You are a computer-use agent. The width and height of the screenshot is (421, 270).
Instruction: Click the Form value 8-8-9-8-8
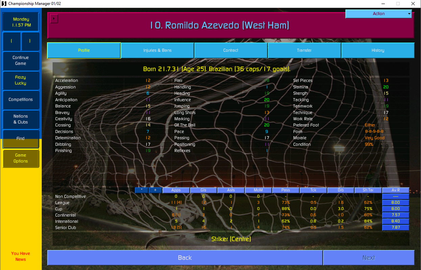[374, 132]
